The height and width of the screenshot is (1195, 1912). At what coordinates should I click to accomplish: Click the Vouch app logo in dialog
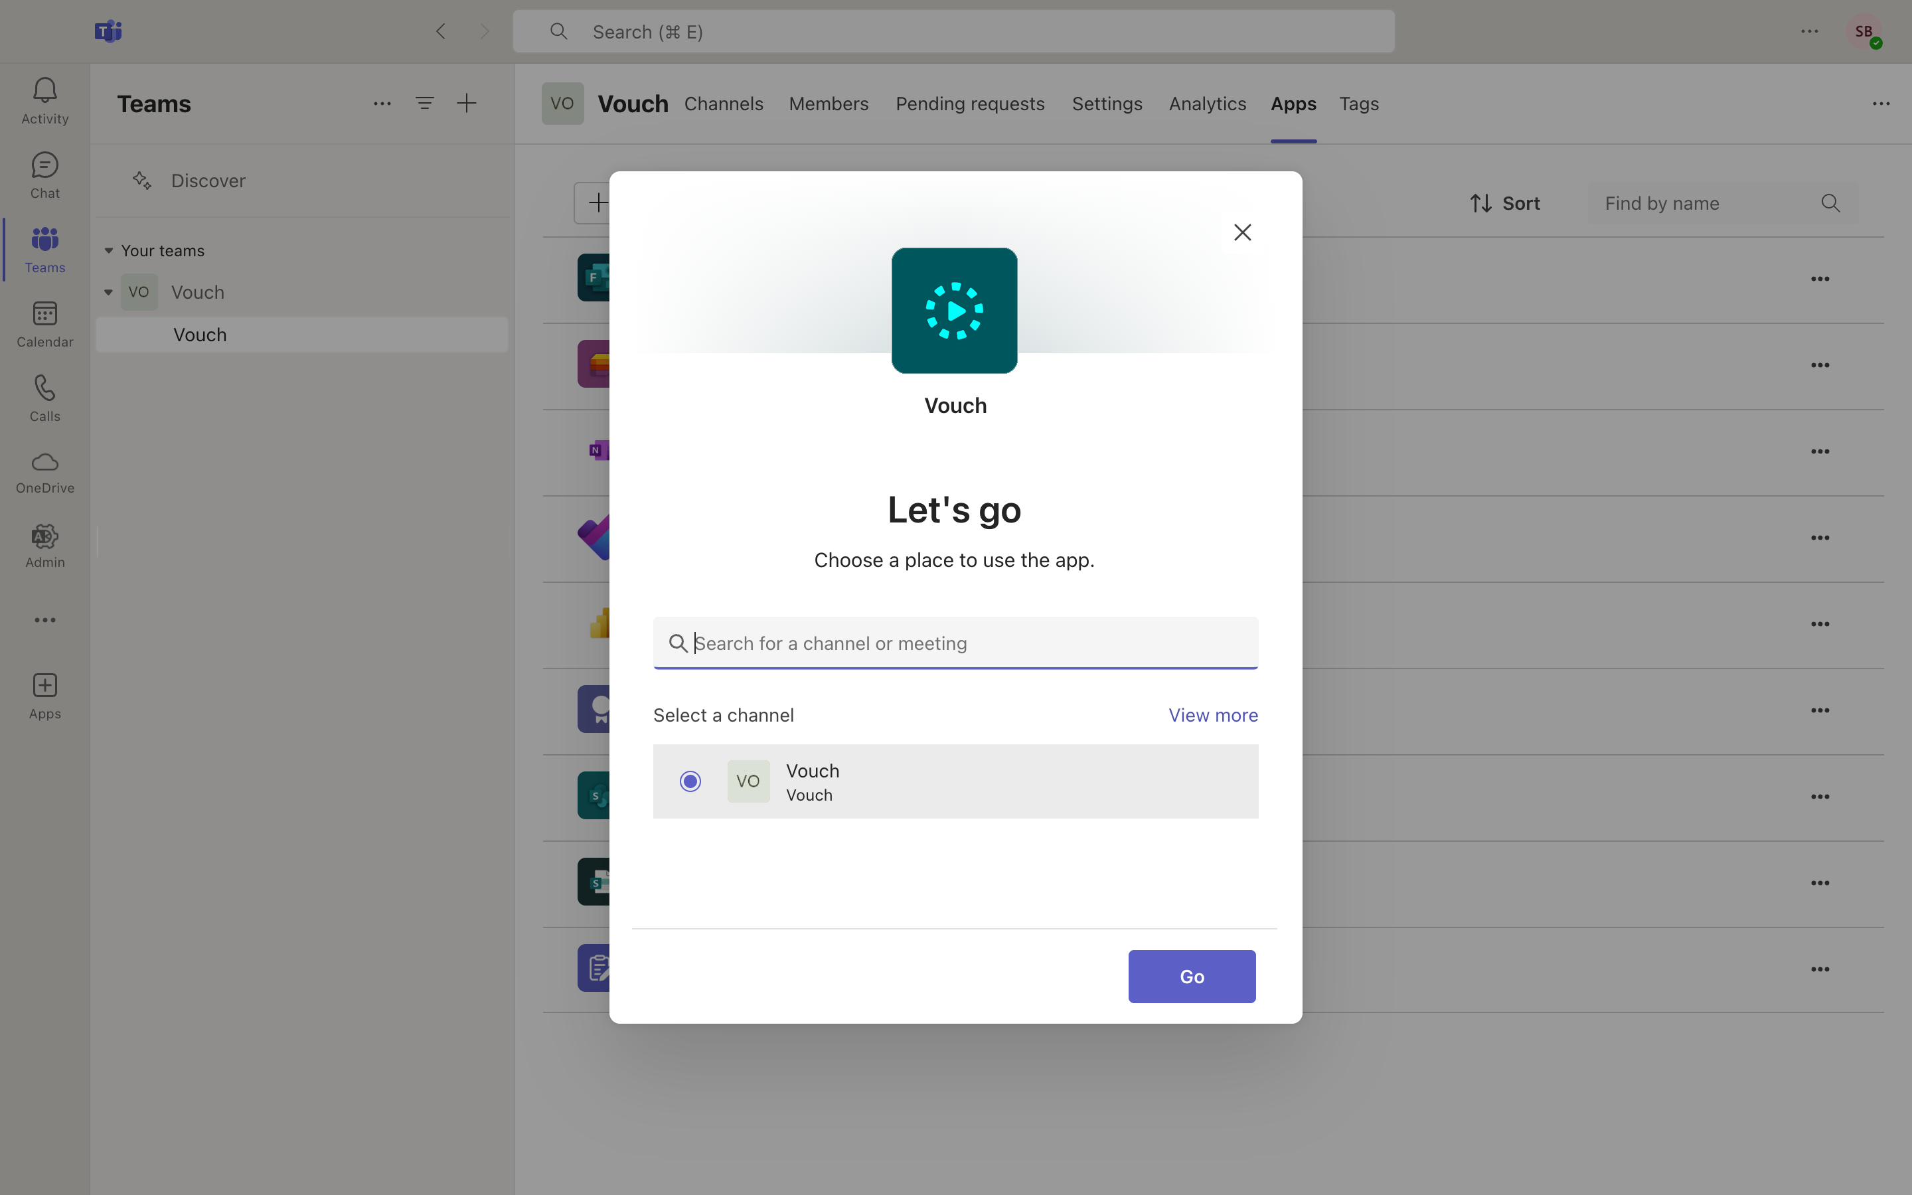tap(955, 311)
